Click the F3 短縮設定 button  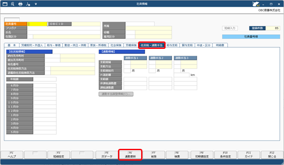click(x=59, y=155)
